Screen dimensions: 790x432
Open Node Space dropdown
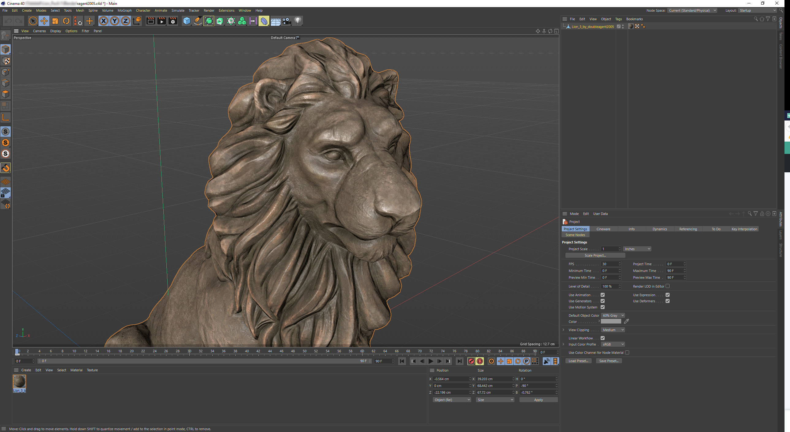coord(692,10)
